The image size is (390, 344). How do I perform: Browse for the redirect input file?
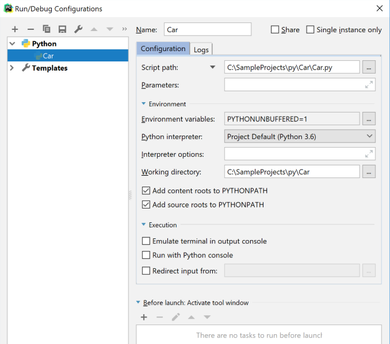click(x=369, y=270)
